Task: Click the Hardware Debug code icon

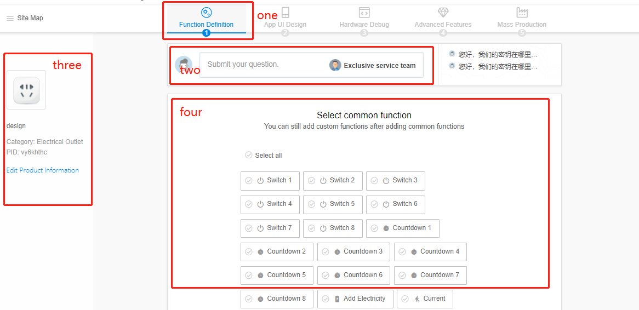Action: click(364, 13)
